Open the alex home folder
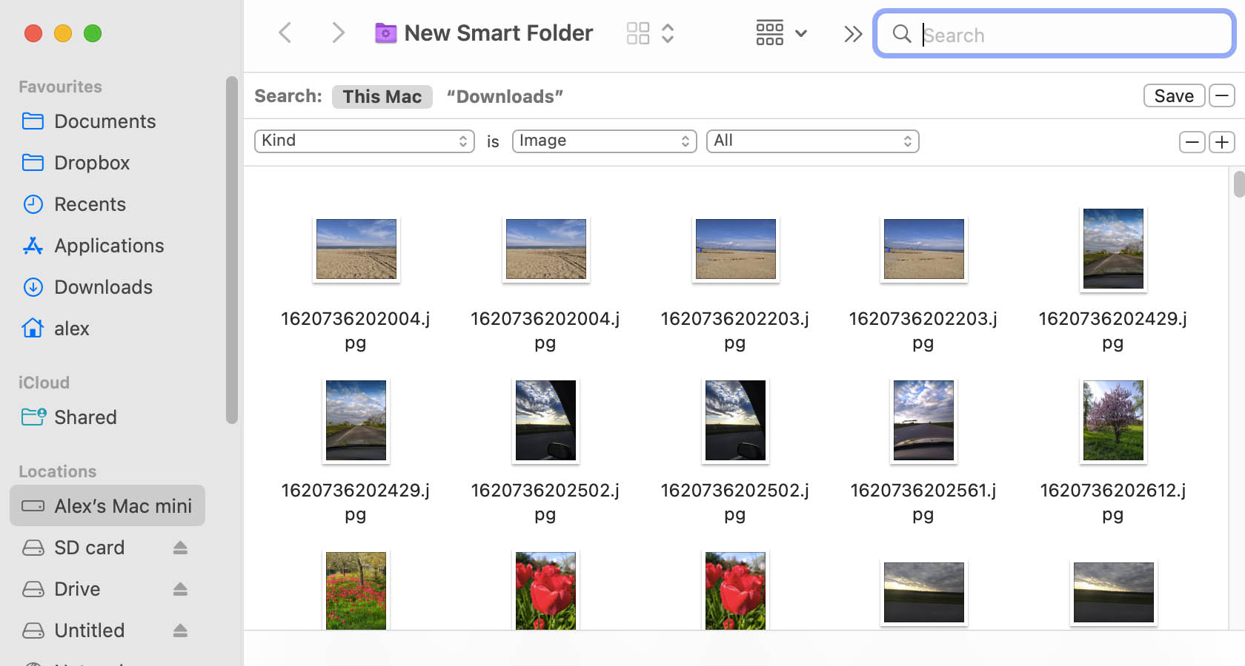This screenshot has height=666, width=1245. (72, 328)
